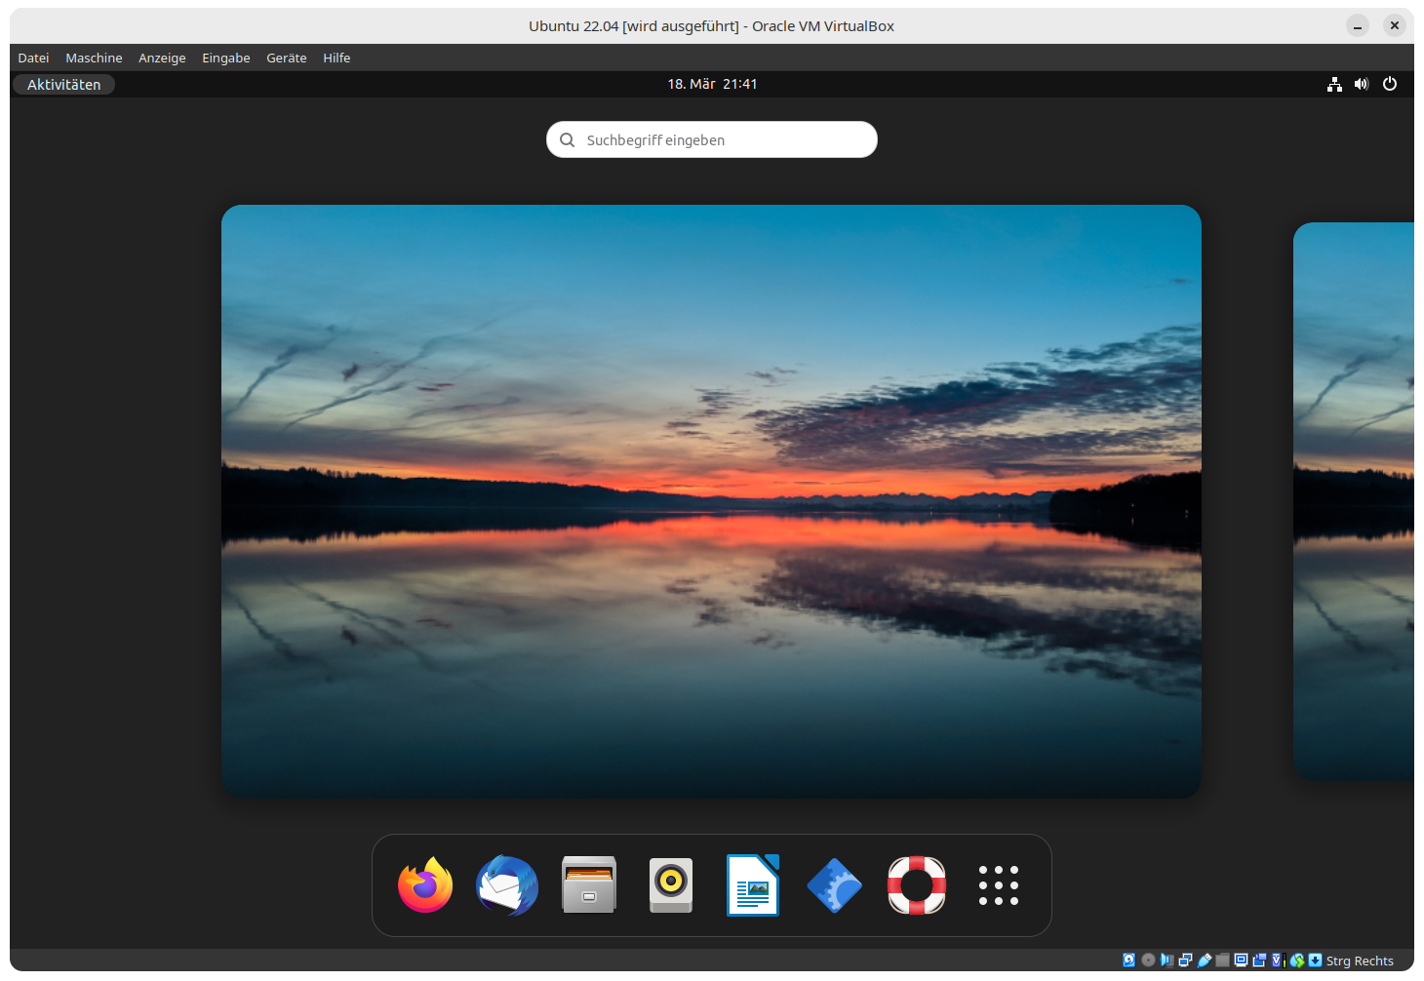Click the audio status icon in VirtualBox bar
This screenshot has height=981, width=1424.
click(x=1167, y=961)
